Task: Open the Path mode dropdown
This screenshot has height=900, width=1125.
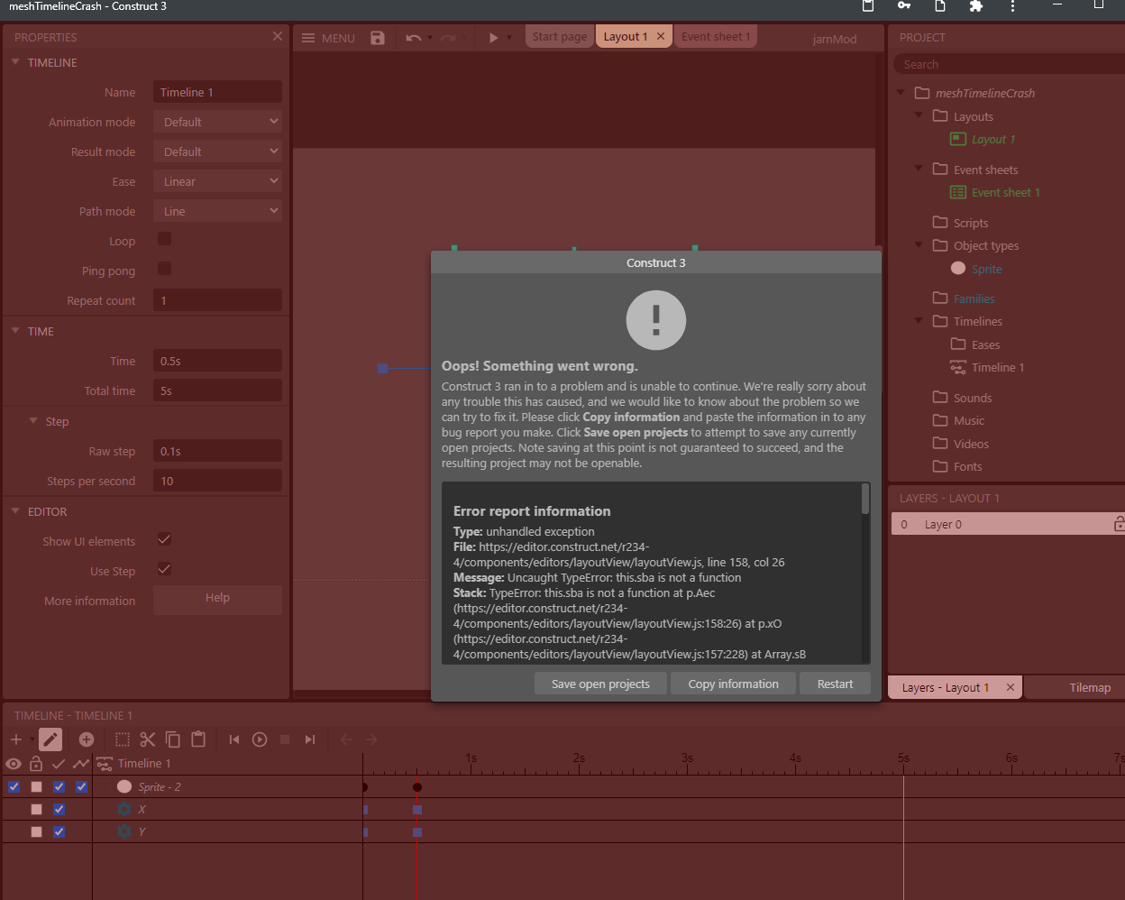Action: pyautogui.click(x=217, y=211)
